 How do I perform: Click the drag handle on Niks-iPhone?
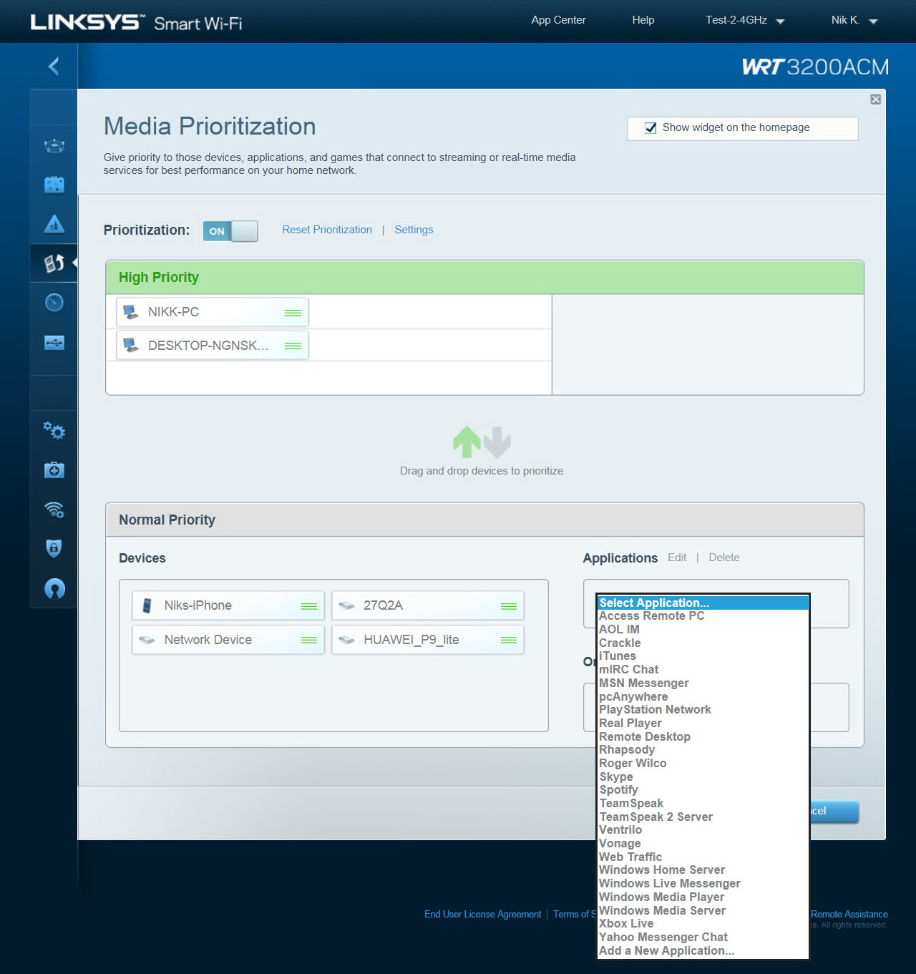pos(309,606)
